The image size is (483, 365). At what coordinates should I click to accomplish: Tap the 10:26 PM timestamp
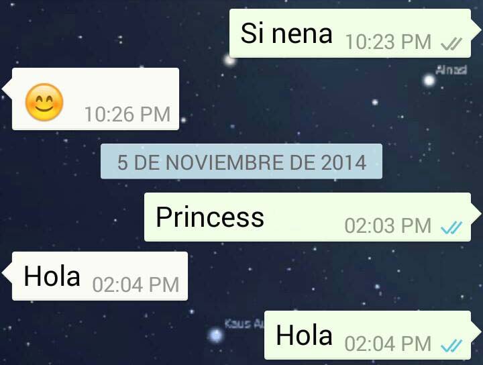tap(127, 114)
